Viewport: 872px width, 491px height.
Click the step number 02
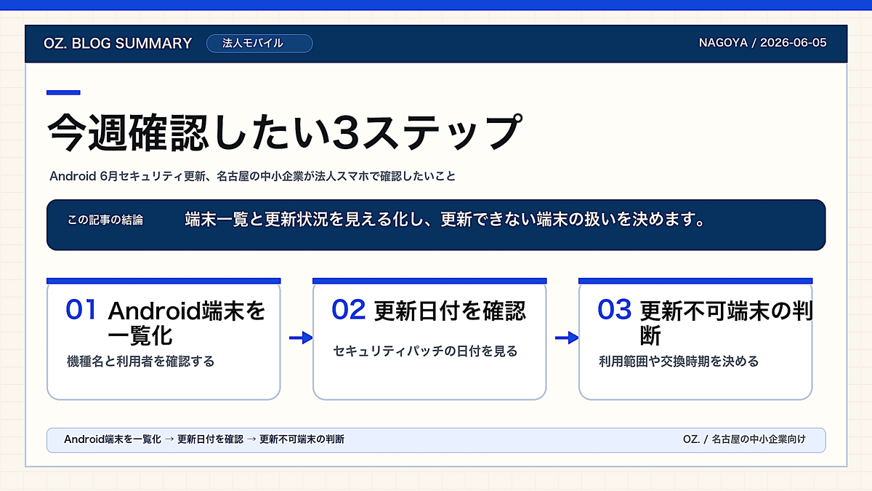click(x=348, y=310)
